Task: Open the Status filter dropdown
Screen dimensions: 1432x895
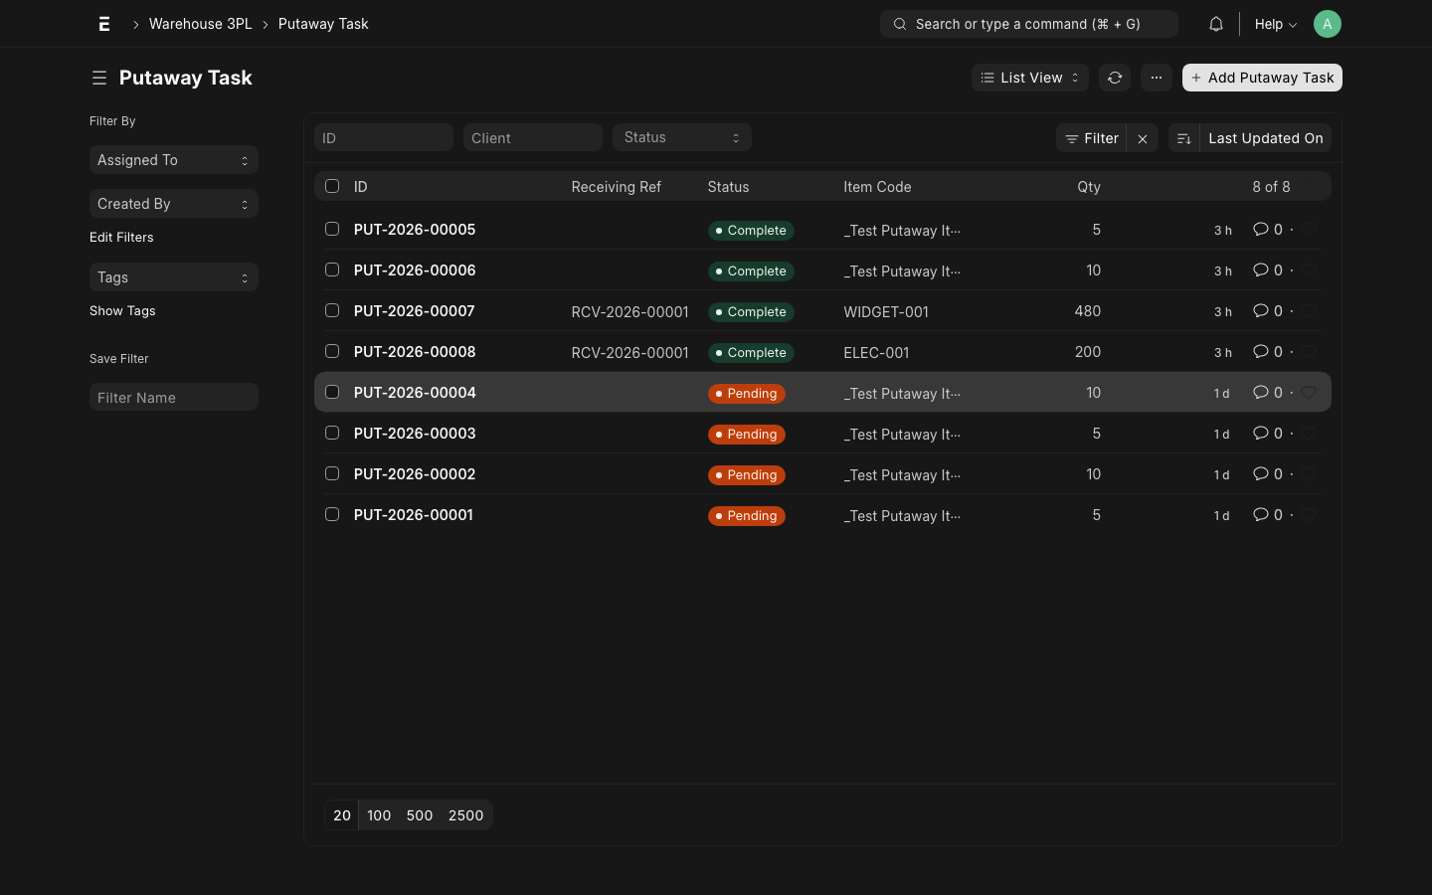Action: tap(681, 137)
